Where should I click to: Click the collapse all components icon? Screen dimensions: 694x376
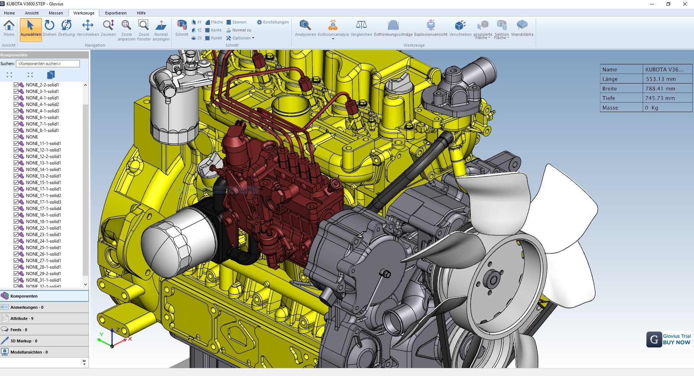click(30, 75)
